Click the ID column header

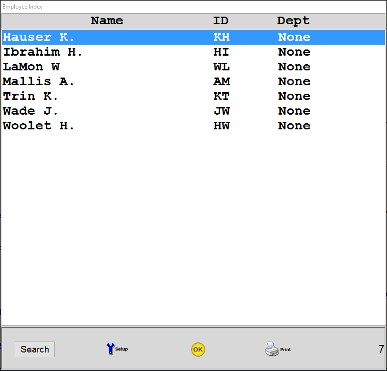point(221,21)
